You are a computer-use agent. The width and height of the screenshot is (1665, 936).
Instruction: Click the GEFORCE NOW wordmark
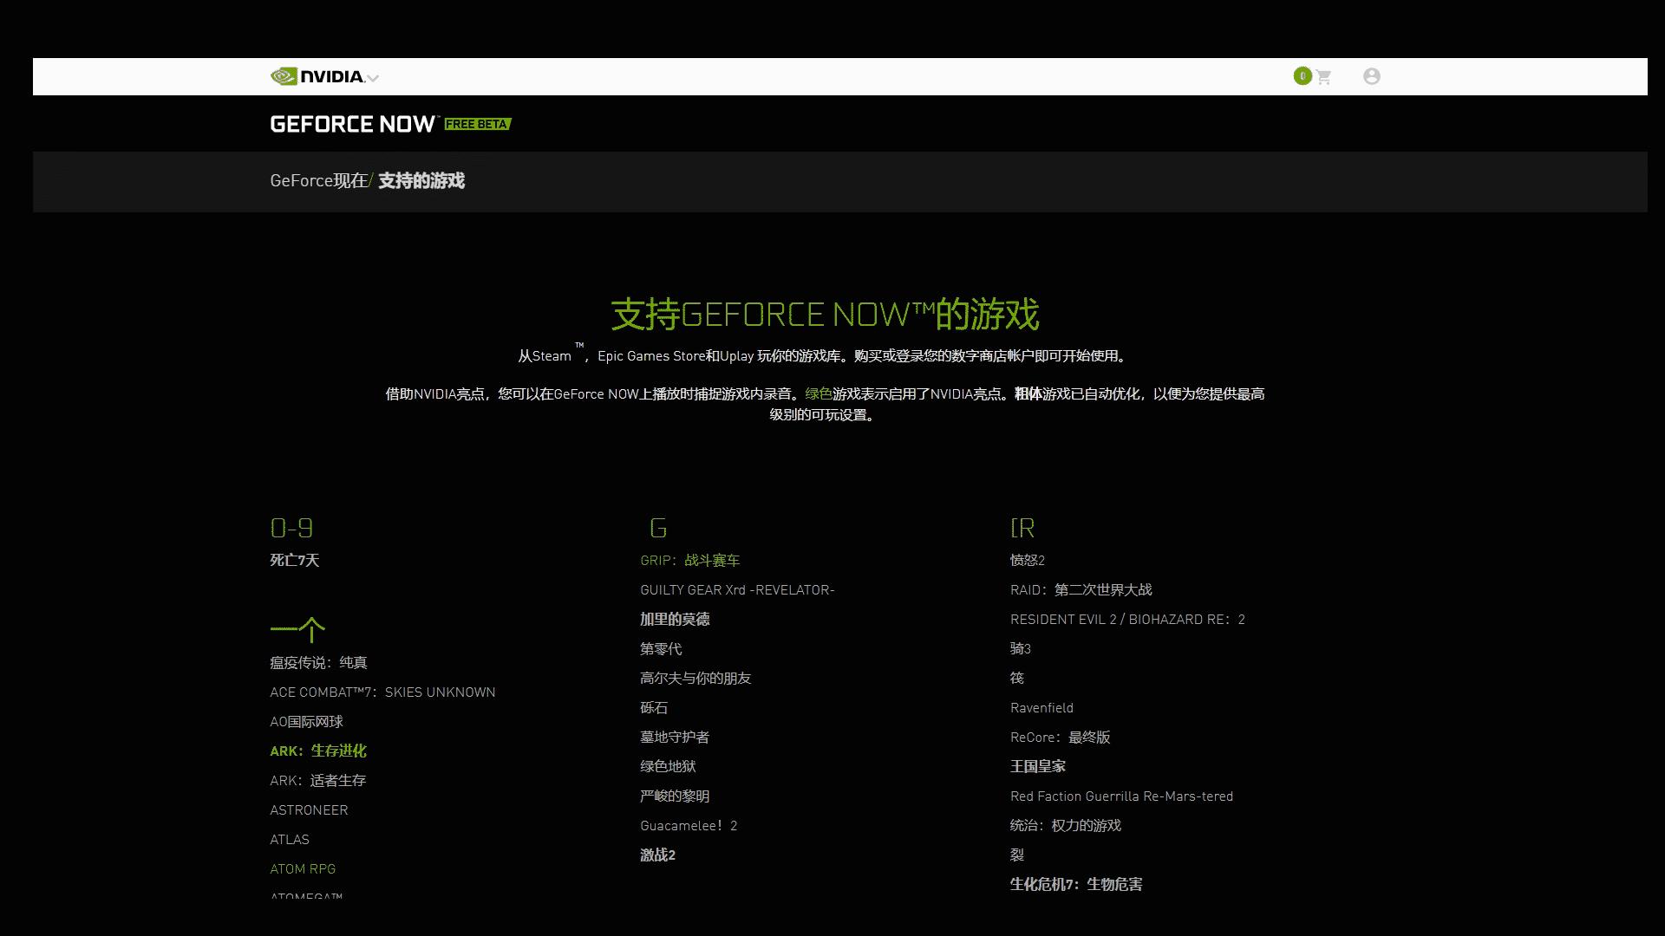[x=351, y=123]
